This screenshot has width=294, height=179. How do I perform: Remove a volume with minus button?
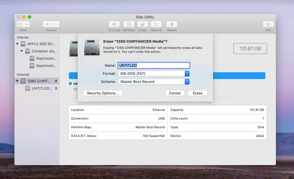tap(55, 24)
